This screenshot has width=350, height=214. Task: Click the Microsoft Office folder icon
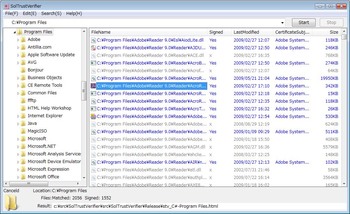pos(23,177)
